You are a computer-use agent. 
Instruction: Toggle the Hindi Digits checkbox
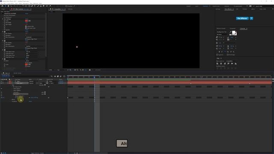click(x=228, y=55)
